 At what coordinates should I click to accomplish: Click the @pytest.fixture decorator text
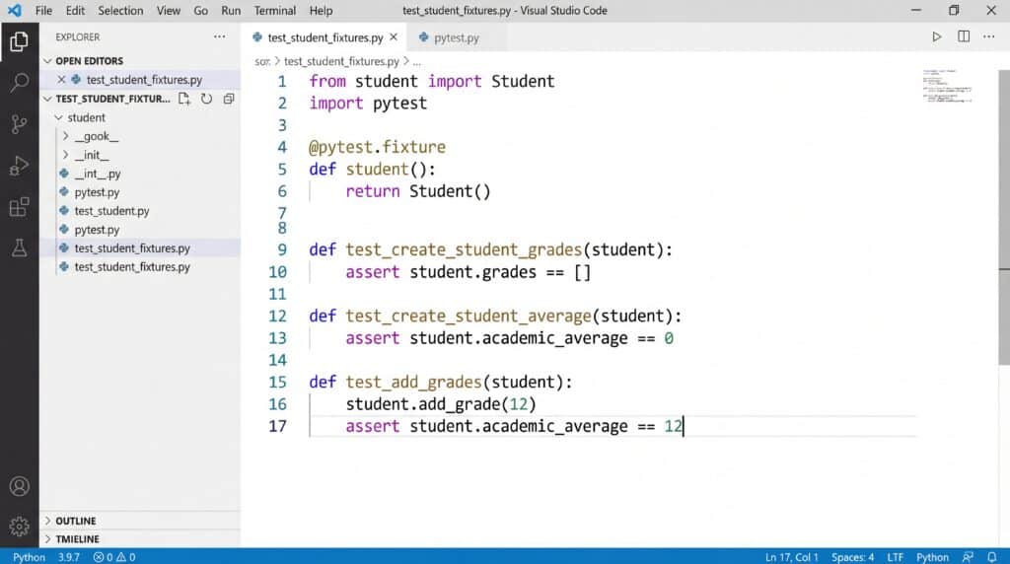coord(377,147)
